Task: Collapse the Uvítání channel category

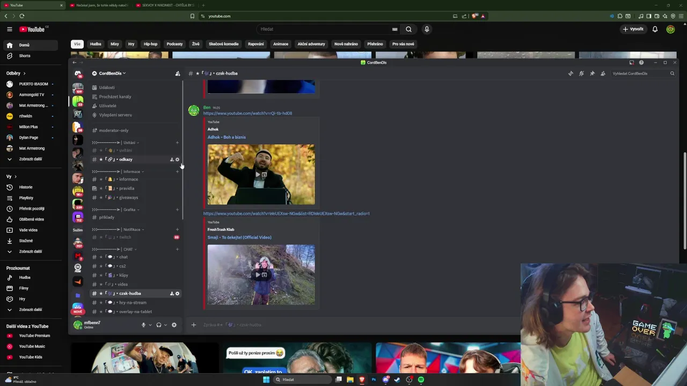Action: click(x=116, y=143)
